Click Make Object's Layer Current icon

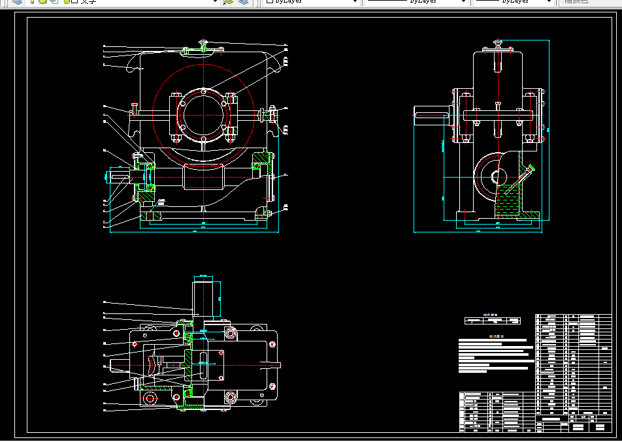pos(228,1)
